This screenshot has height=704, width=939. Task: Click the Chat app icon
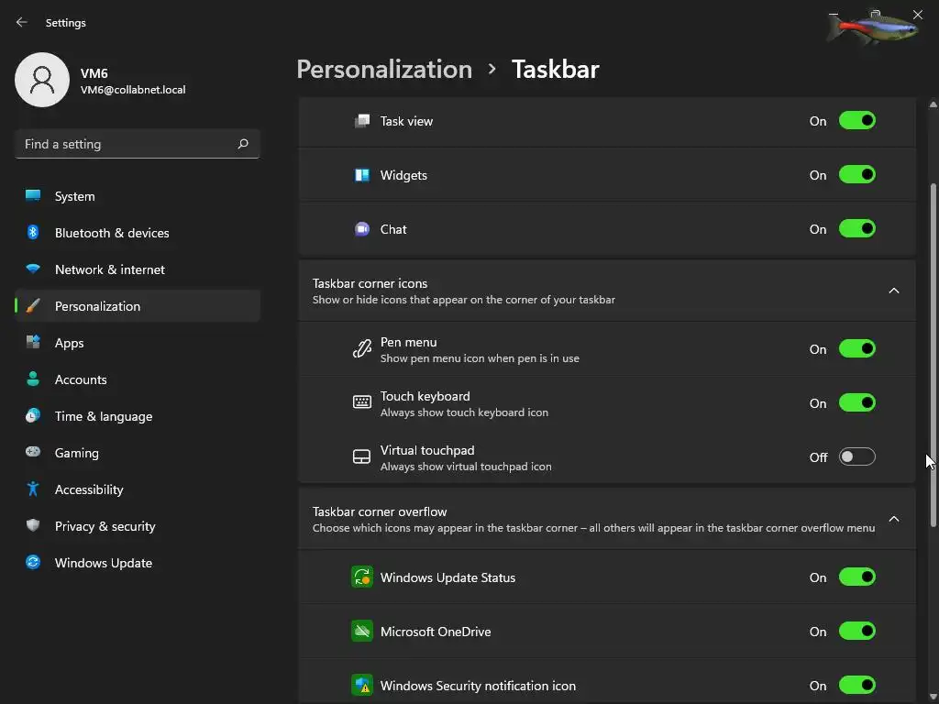pos(362,229)
